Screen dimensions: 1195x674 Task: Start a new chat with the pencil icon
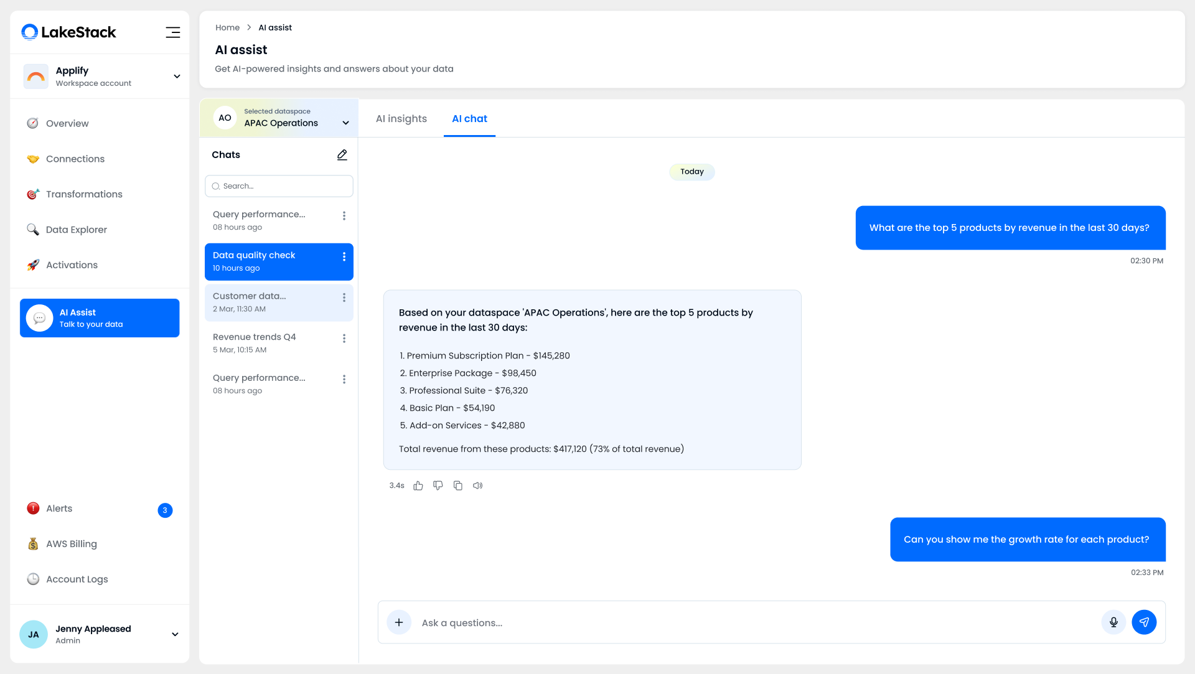342,155
